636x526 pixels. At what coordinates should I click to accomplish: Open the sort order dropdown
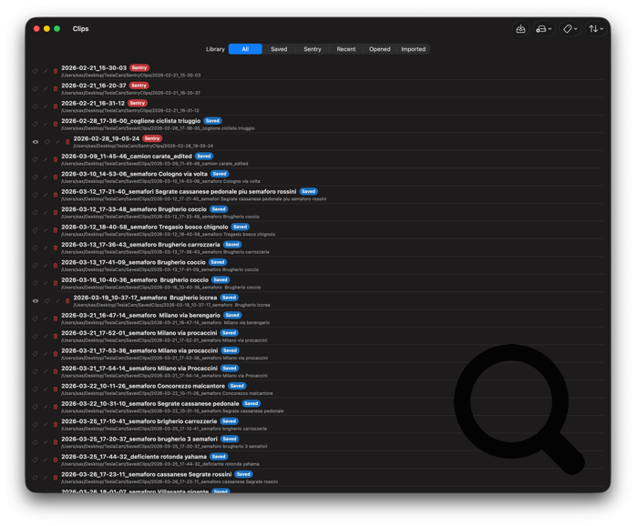tap(596, 29)
